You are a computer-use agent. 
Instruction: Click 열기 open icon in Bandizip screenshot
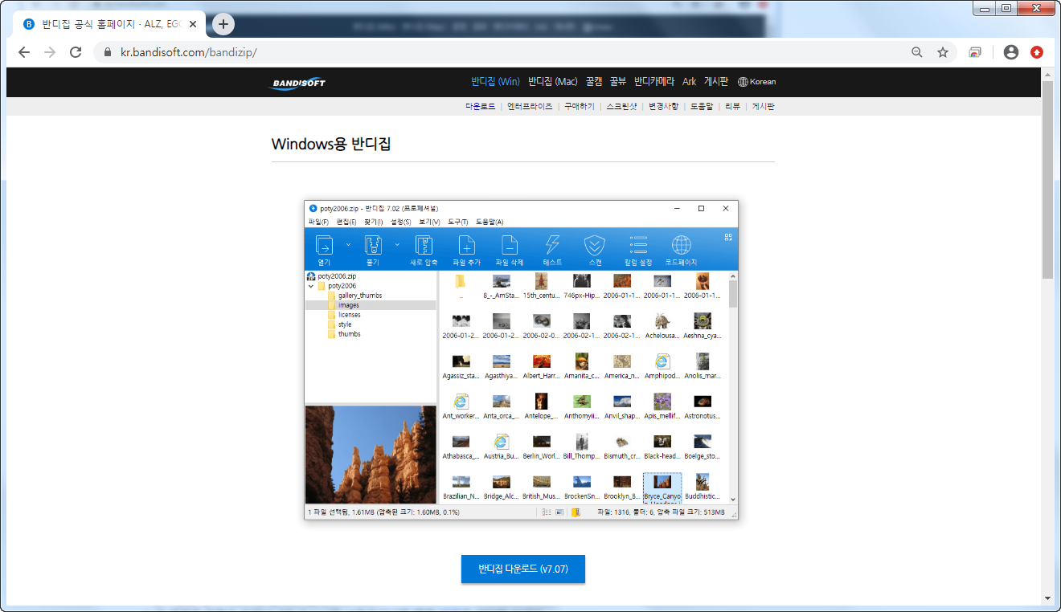click(324, 245)
